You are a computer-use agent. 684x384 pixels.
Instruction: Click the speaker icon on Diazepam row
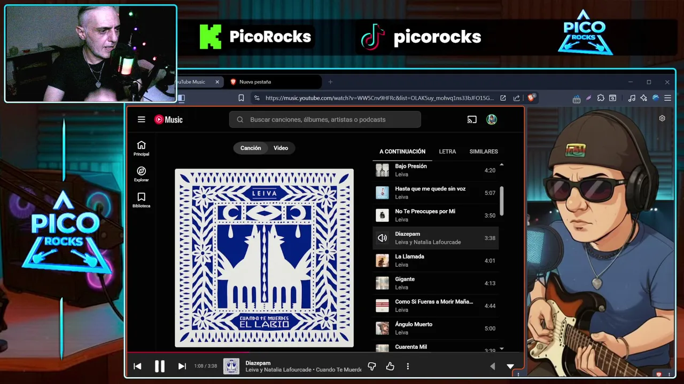pos(382,238)
